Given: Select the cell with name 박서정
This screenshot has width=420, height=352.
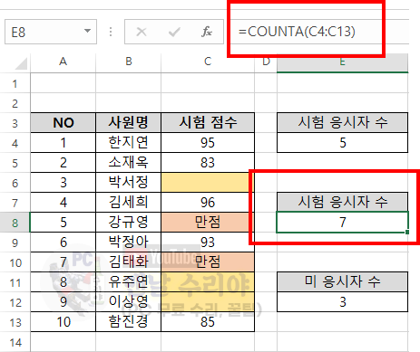Looking at the screenshot, I should (x=129, y=183).
